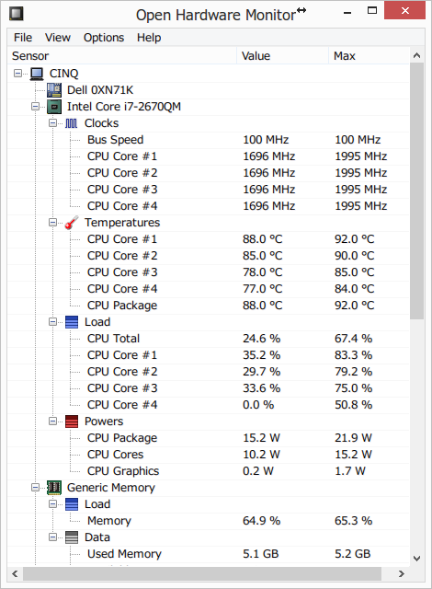Click the Dell 0XN71K label
The height and width of the screenshot is (589, 432).
[100, 90]
